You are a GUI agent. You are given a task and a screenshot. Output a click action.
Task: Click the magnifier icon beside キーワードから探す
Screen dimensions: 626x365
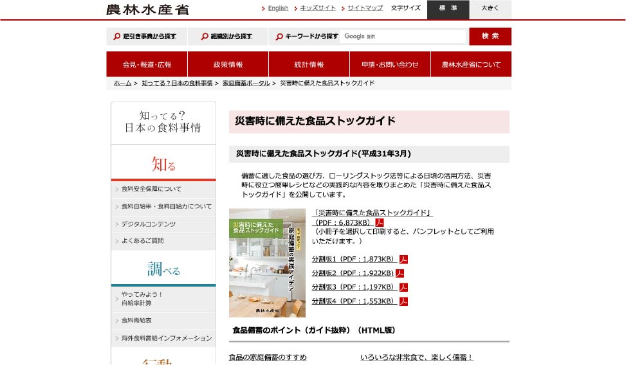pos(279,36)
